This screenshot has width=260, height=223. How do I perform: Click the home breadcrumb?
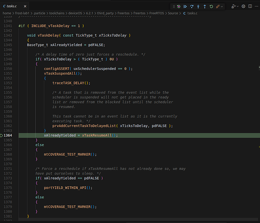[x=7, y=13]
